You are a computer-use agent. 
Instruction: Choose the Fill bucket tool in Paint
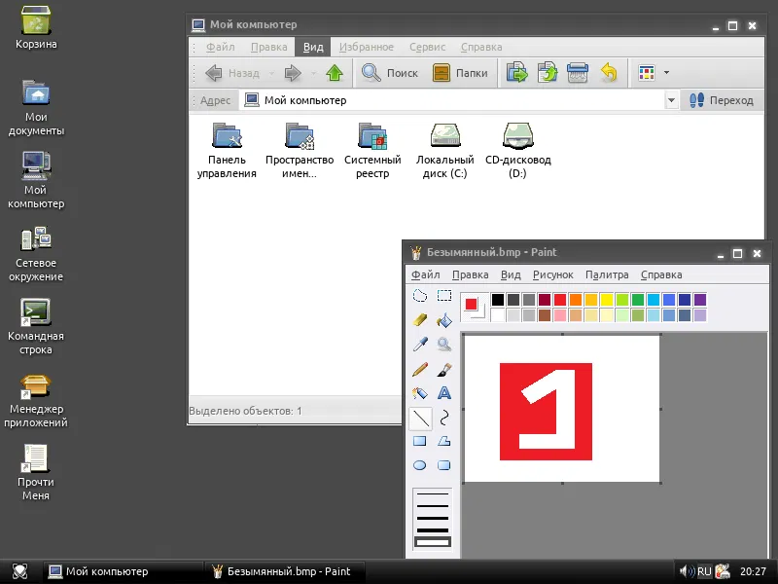444,320
